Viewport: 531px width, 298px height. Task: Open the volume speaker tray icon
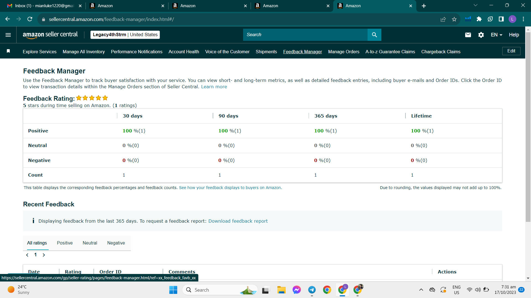[x=478, y=290]
